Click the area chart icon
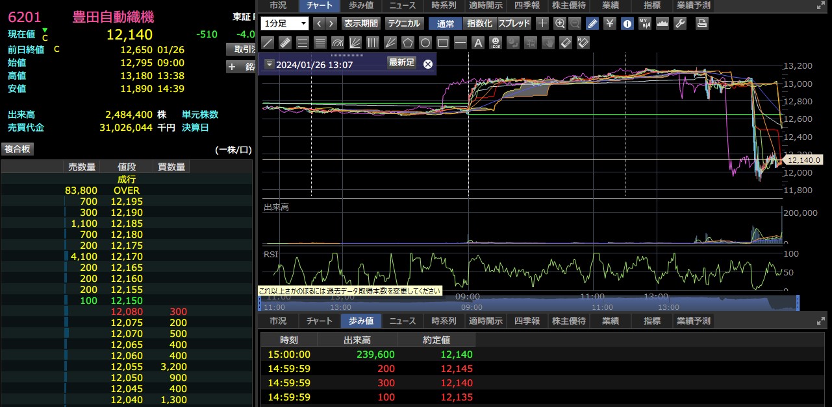 point(662,23)
